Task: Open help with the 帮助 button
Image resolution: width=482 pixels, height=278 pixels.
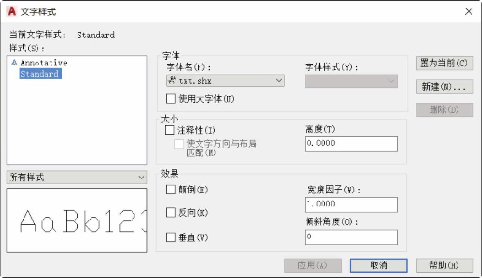Action: coord(444,265)
